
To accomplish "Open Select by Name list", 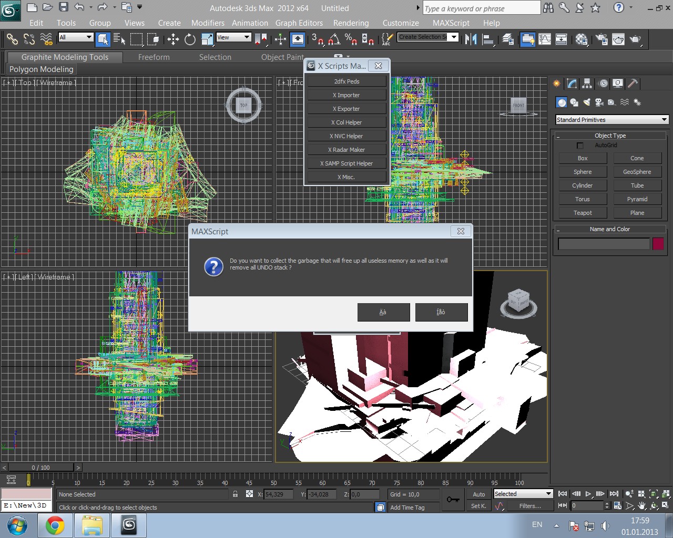I will 119,39.
